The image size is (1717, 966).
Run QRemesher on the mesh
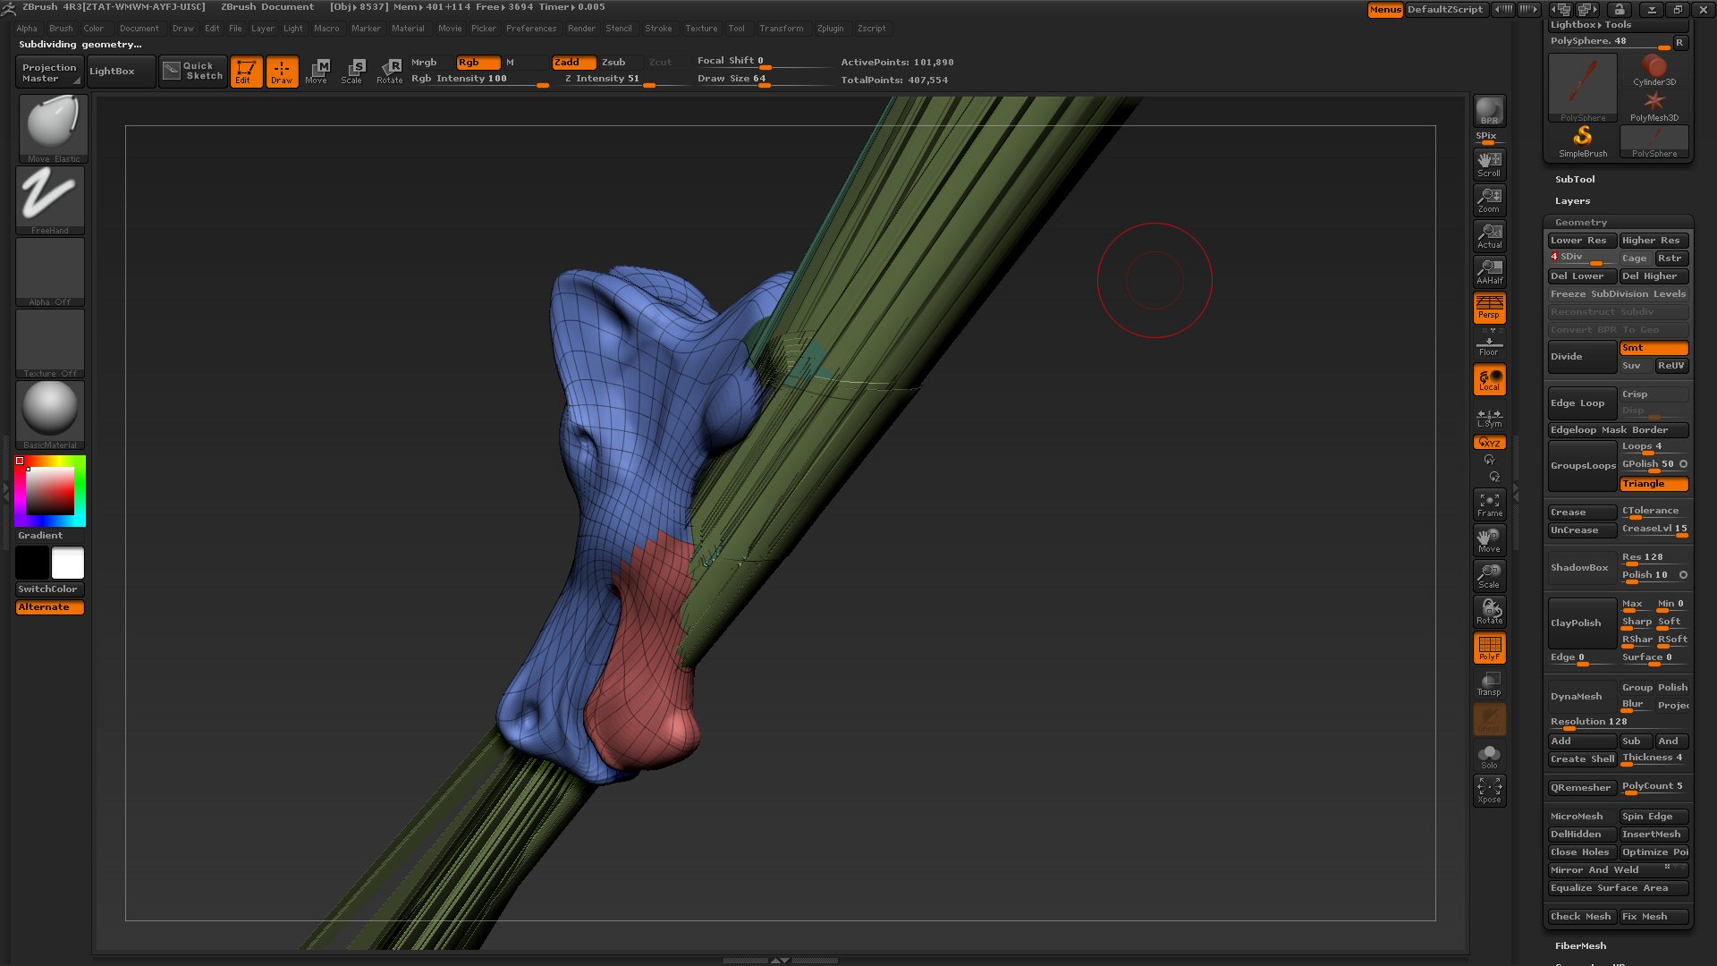[1580, 787]
